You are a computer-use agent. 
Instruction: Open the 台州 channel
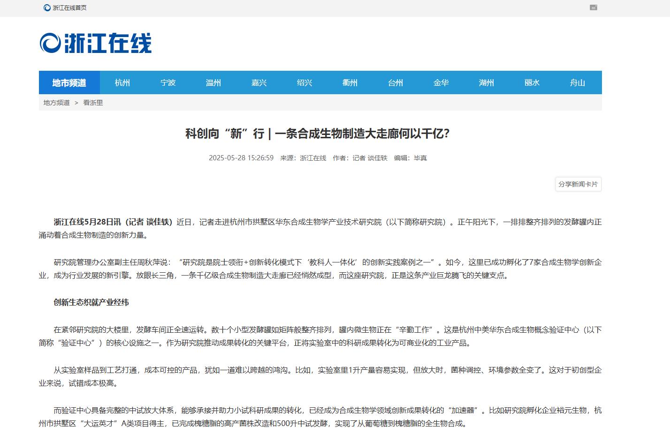click(x=395, y=82)
